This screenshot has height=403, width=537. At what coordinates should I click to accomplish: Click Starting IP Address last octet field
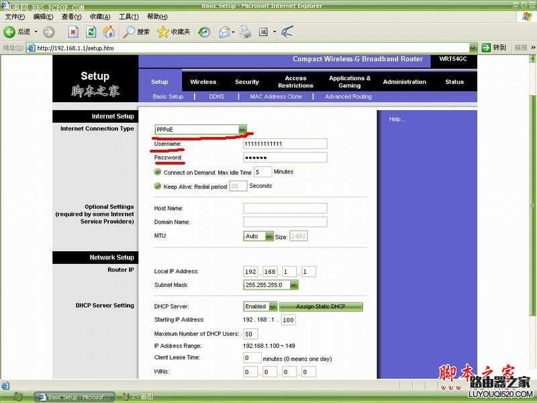click(x=288, y=320)
